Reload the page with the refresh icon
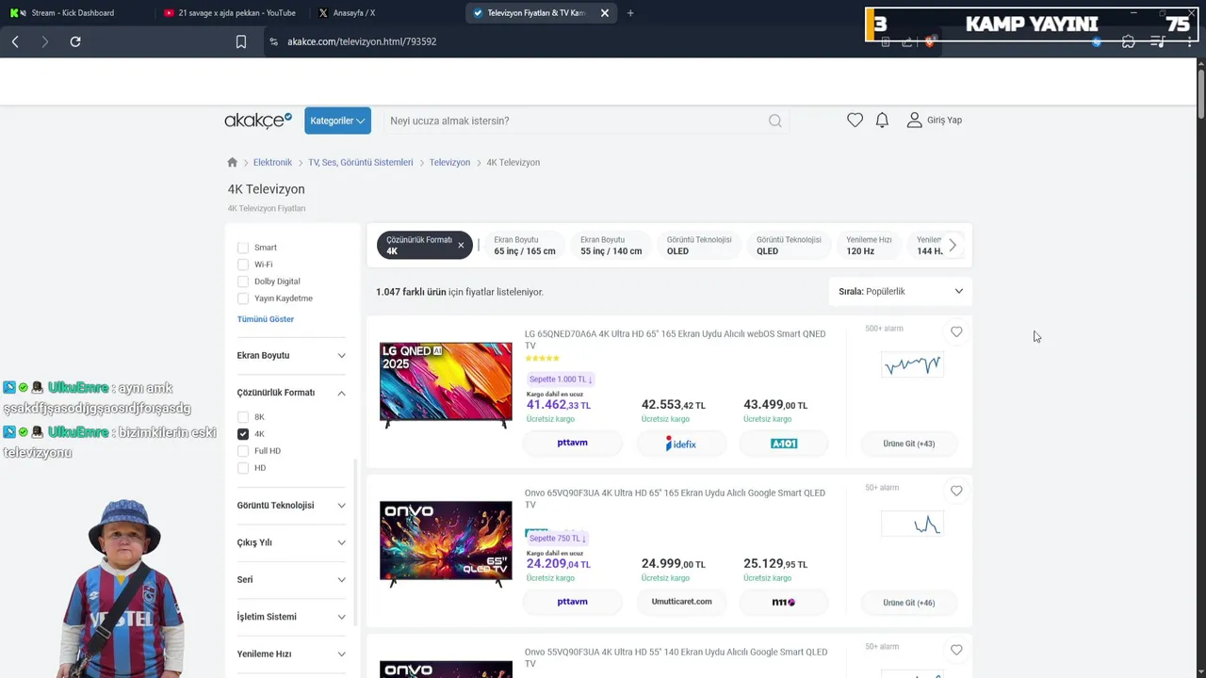The width and height of the screenshot is (1206, 678). 75,41
